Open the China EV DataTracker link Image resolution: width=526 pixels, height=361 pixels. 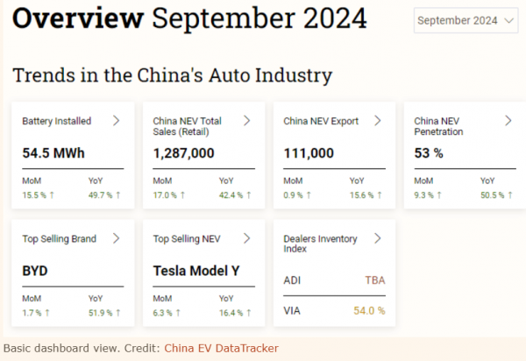click(x=221, y=348)
